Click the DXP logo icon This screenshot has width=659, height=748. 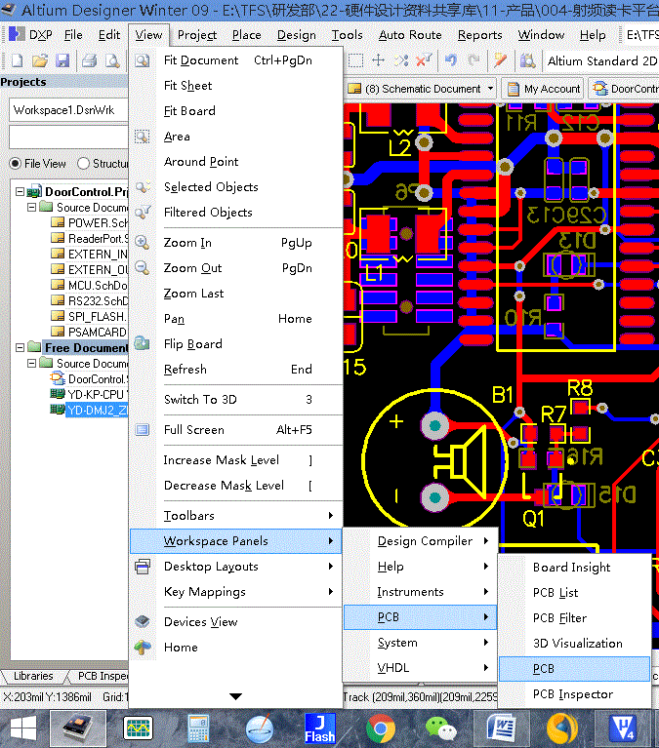pyautogui.click(x=17, y=34)
